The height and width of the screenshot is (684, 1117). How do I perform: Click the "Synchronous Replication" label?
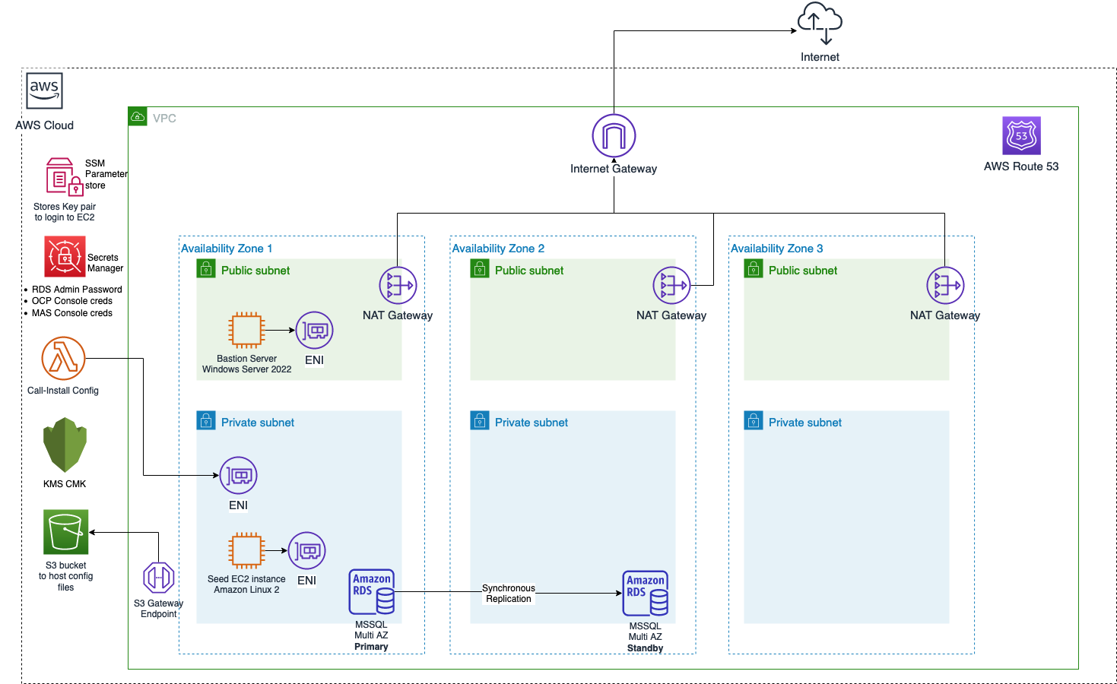(509, 594)
